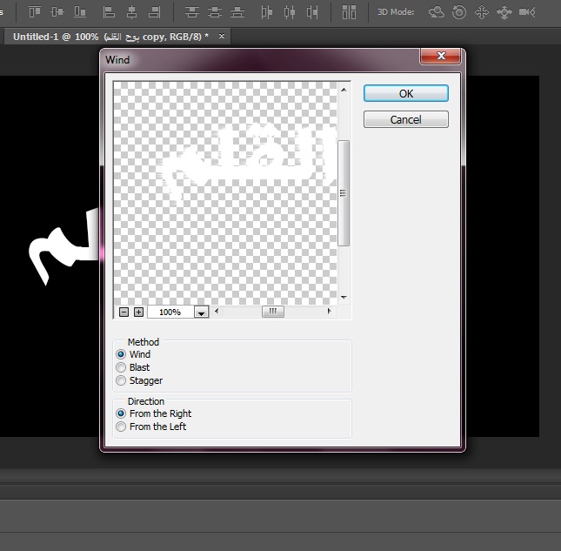Open the 100% preview zoom dropdown
The height and width of the screenshot is (551, 561).
click(x=201, y=312)
